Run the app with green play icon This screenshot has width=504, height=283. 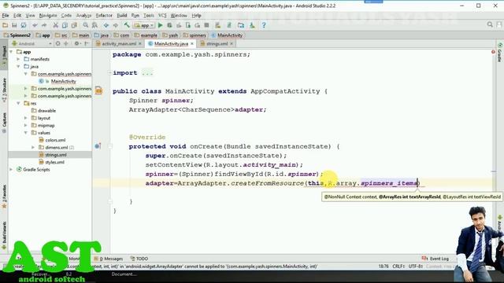click(x=160, y=25)
